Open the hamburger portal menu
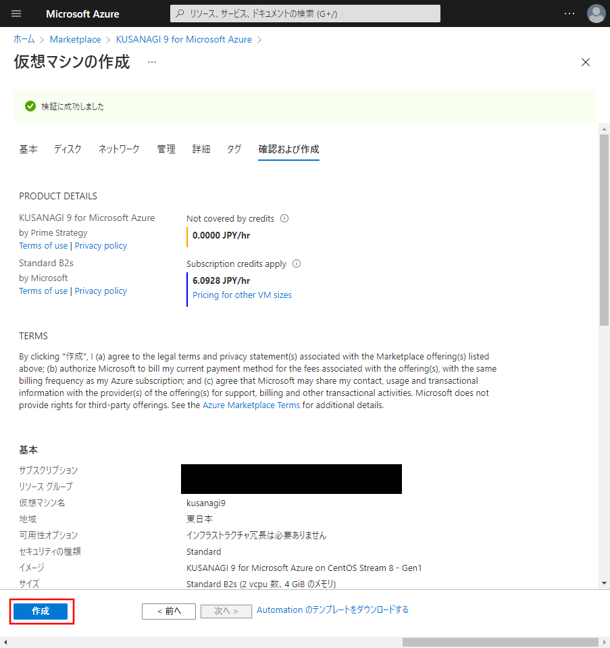Viewport: 610px width, 648px height. point(16,14)
